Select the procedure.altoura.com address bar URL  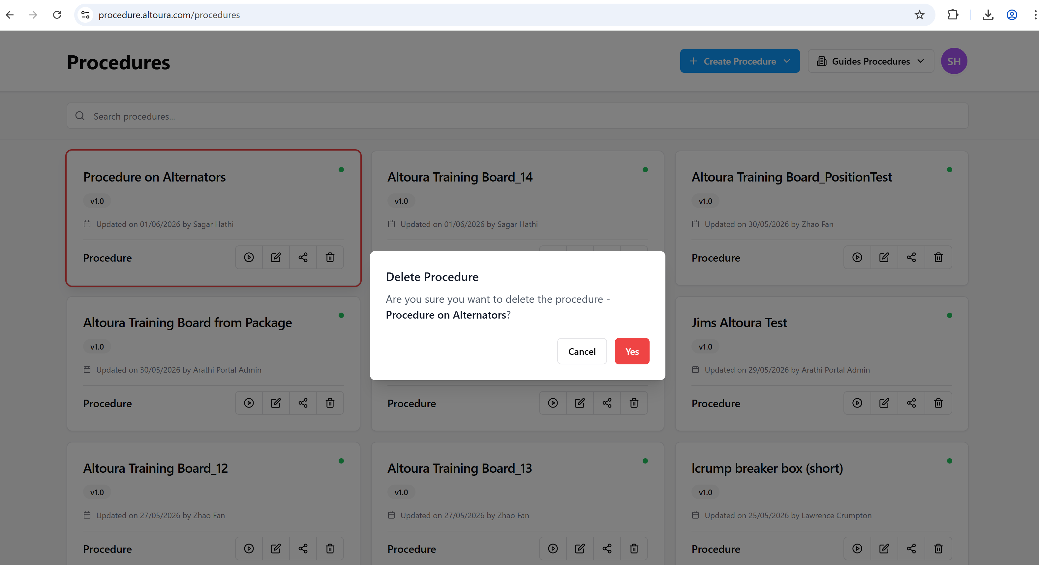(169, 15)
